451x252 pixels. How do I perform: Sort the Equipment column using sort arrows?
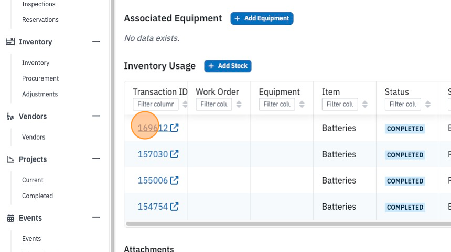click(x=302, y=105)
